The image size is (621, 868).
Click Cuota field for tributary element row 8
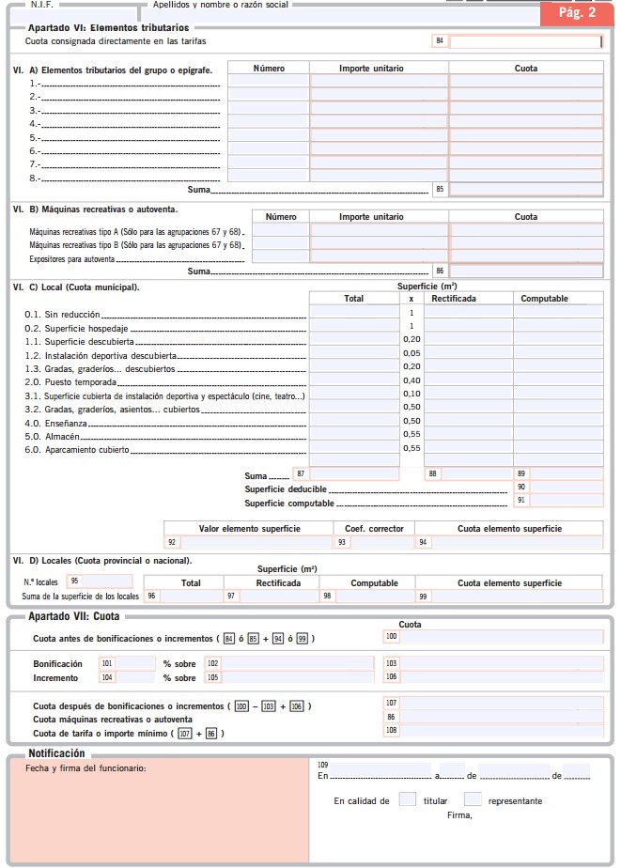[526, 176]
